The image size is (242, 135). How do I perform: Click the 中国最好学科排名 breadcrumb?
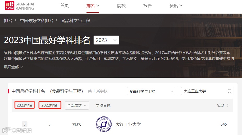pyautogui.click(x=37, y=21)
